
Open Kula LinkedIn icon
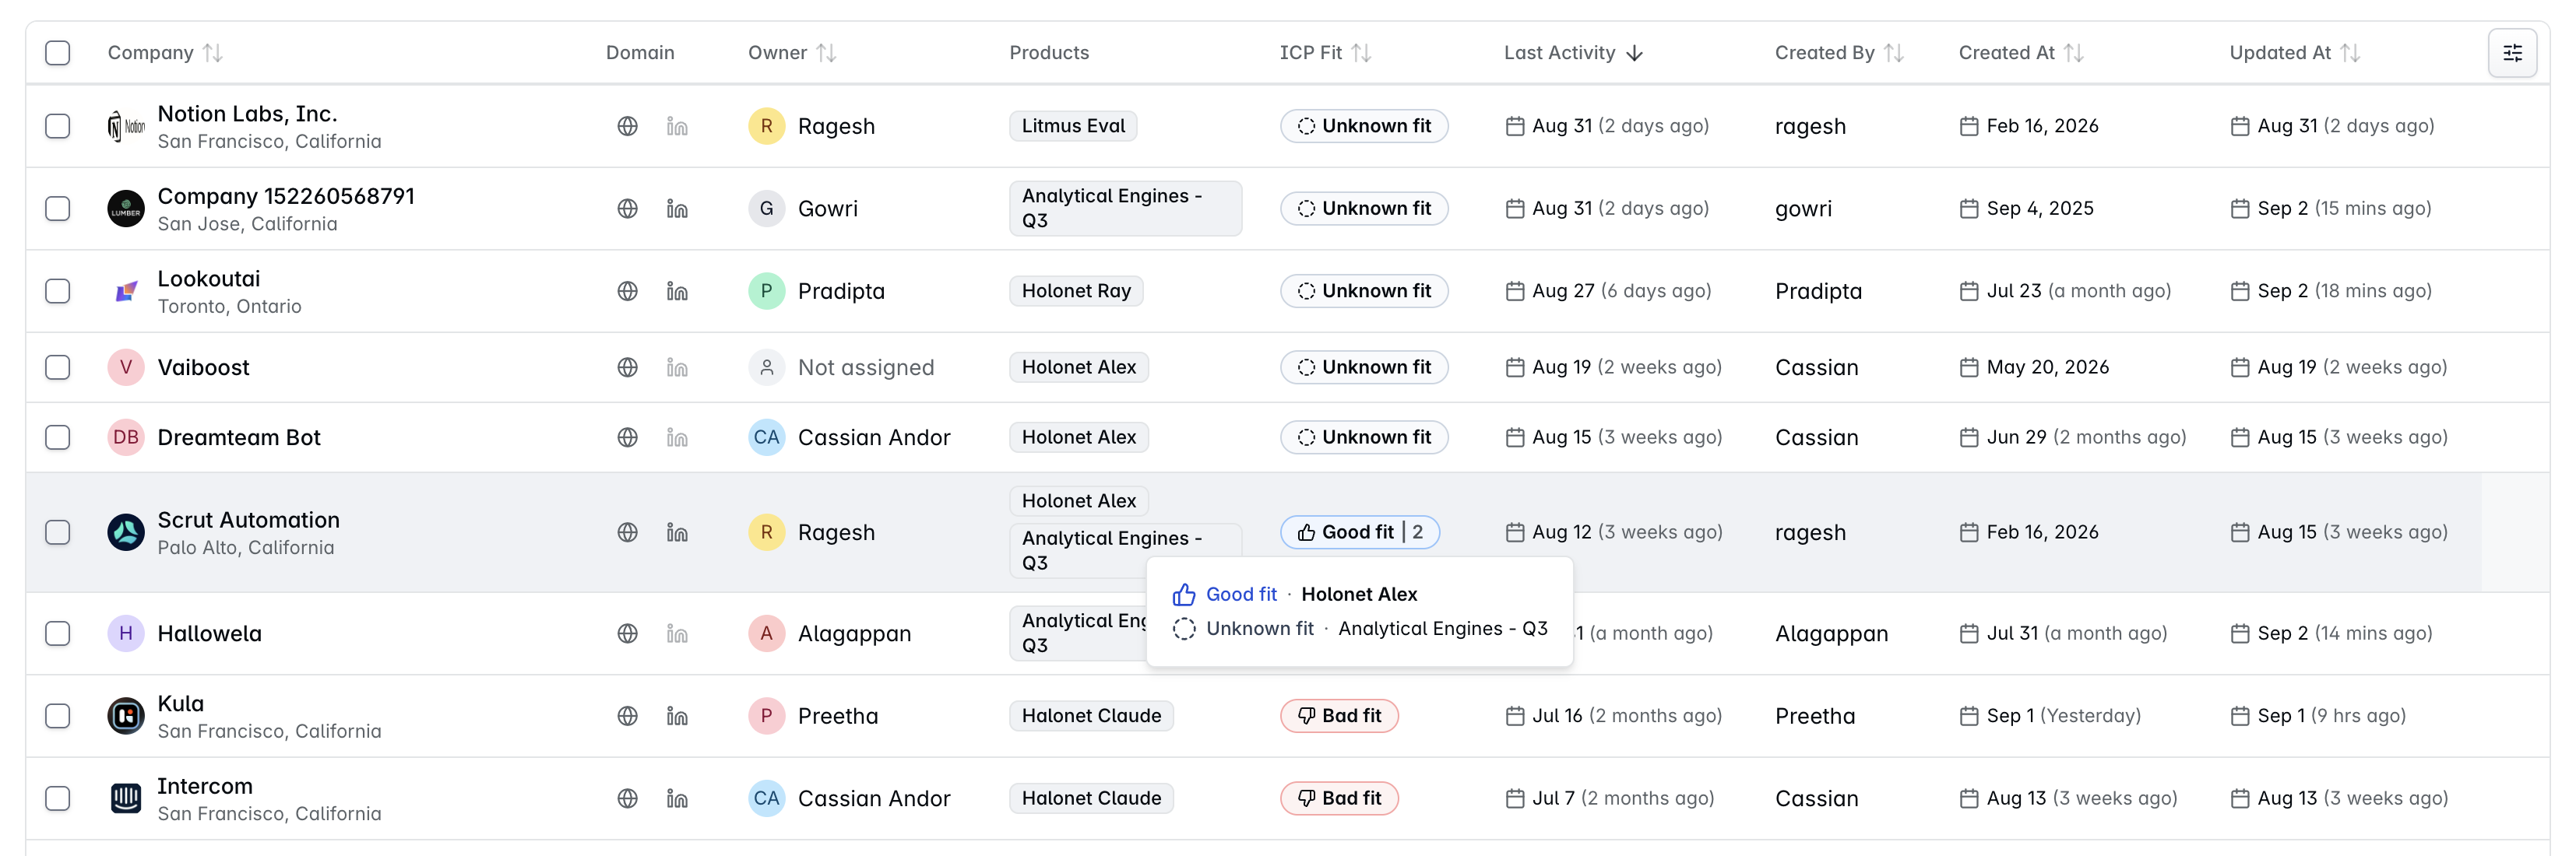coord(677,716)
